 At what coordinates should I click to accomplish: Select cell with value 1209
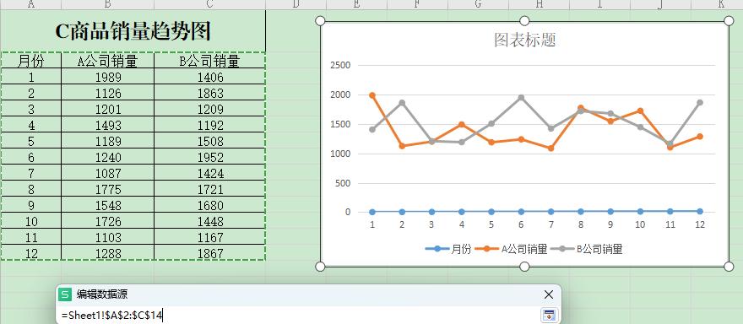coord(210,109)
